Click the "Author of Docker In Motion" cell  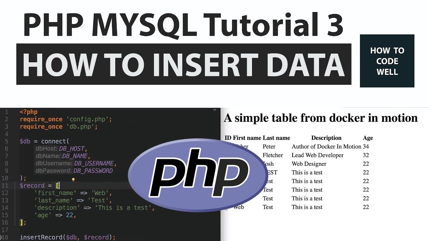pyautogui.click(x=326, y=147)
